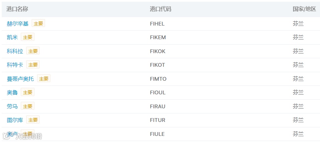This screenshot has width=320, height=142.
Task: Open the 科科拉 port link
Action: coord(15,51)
